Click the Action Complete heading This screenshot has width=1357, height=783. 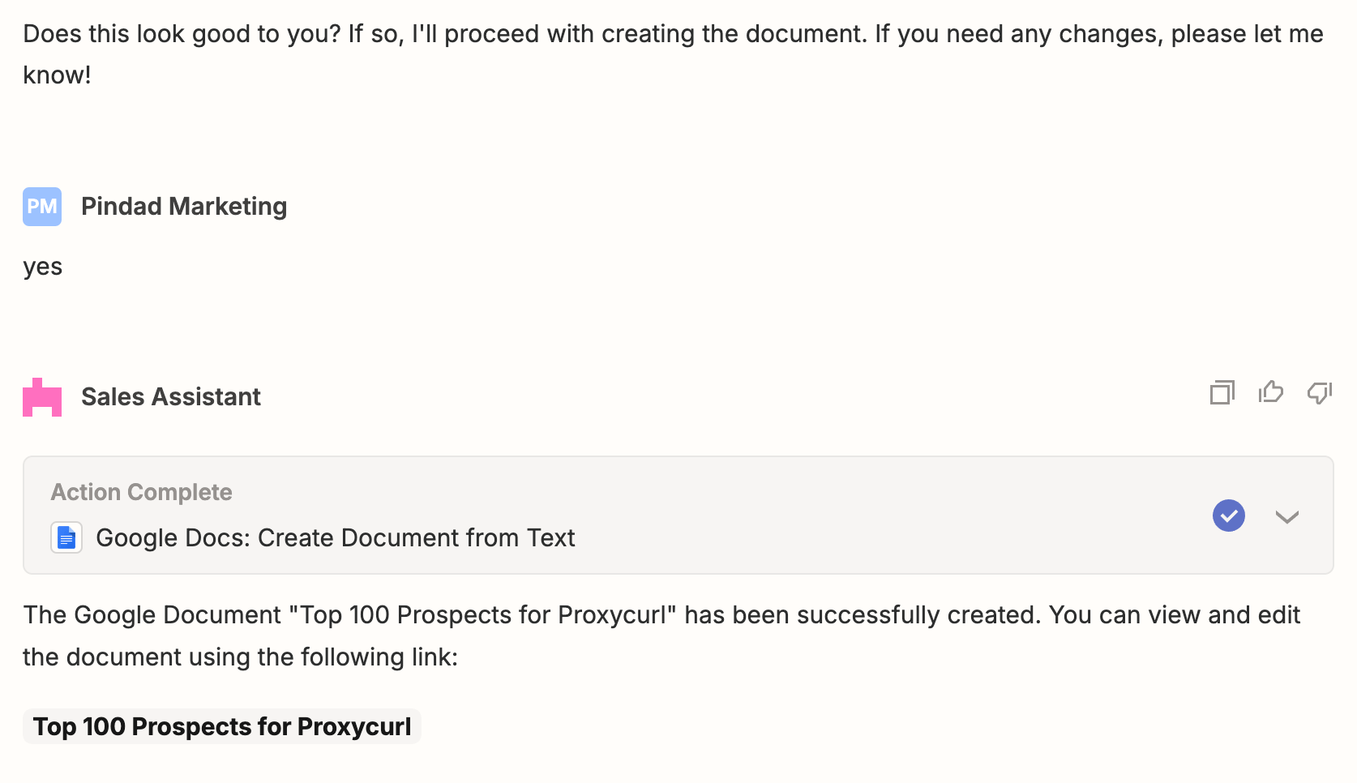pyautogui.click(x=142, y=492)
